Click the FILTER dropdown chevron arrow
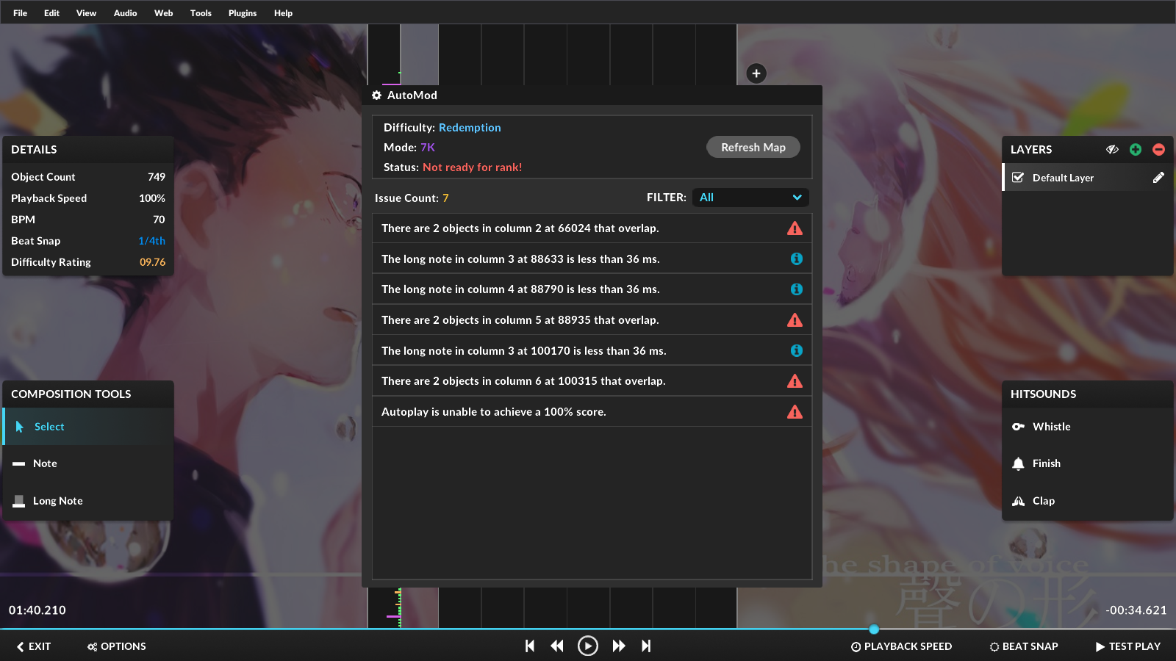This screenshot has width=1176, height=661. (797, 198)
